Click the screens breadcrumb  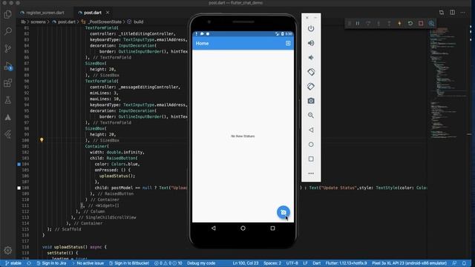(38, 22)
